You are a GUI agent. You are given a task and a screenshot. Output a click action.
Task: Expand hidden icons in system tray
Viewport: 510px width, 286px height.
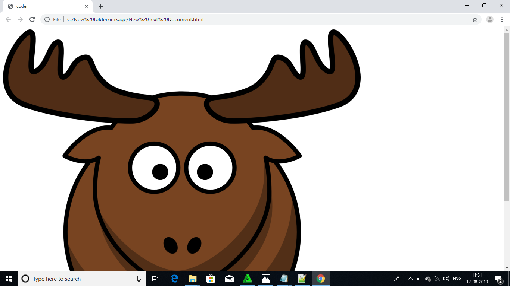click(x=410, y=279)
